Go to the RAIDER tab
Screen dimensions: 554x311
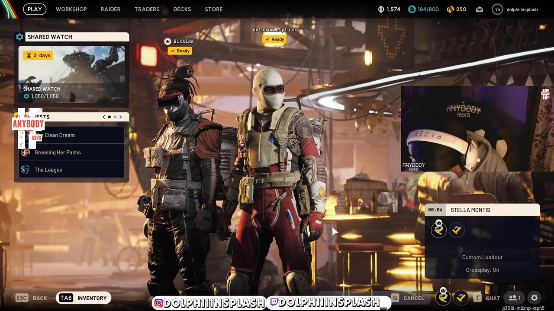110,9
